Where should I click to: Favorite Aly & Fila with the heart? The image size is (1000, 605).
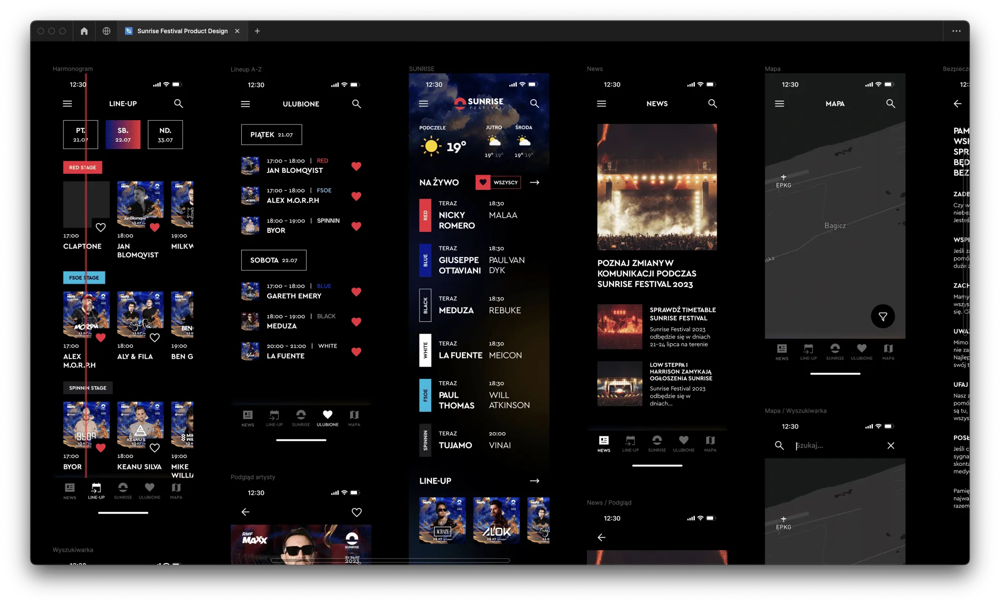(155, 337)
